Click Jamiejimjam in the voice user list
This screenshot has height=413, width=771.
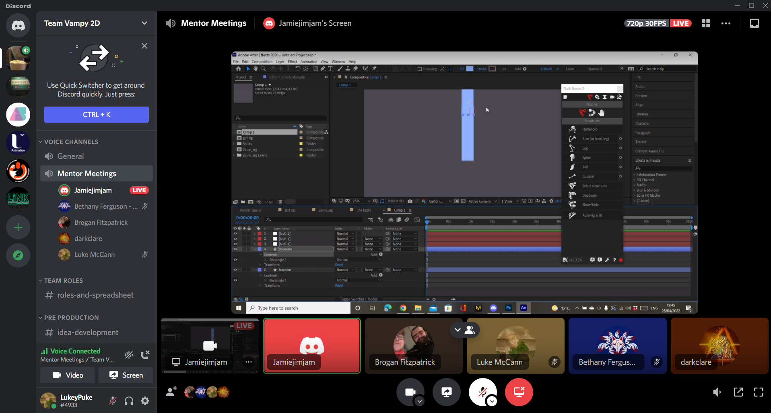coord(93,190)
